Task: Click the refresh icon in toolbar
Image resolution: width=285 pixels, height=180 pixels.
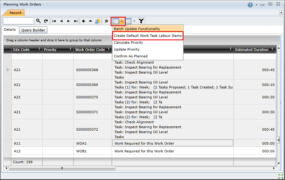Action: [x=46, y=21]
